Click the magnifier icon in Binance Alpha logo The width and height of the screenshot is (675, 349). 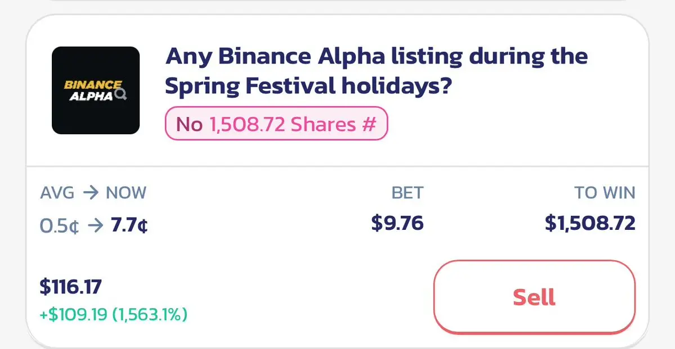click(120, 95)
